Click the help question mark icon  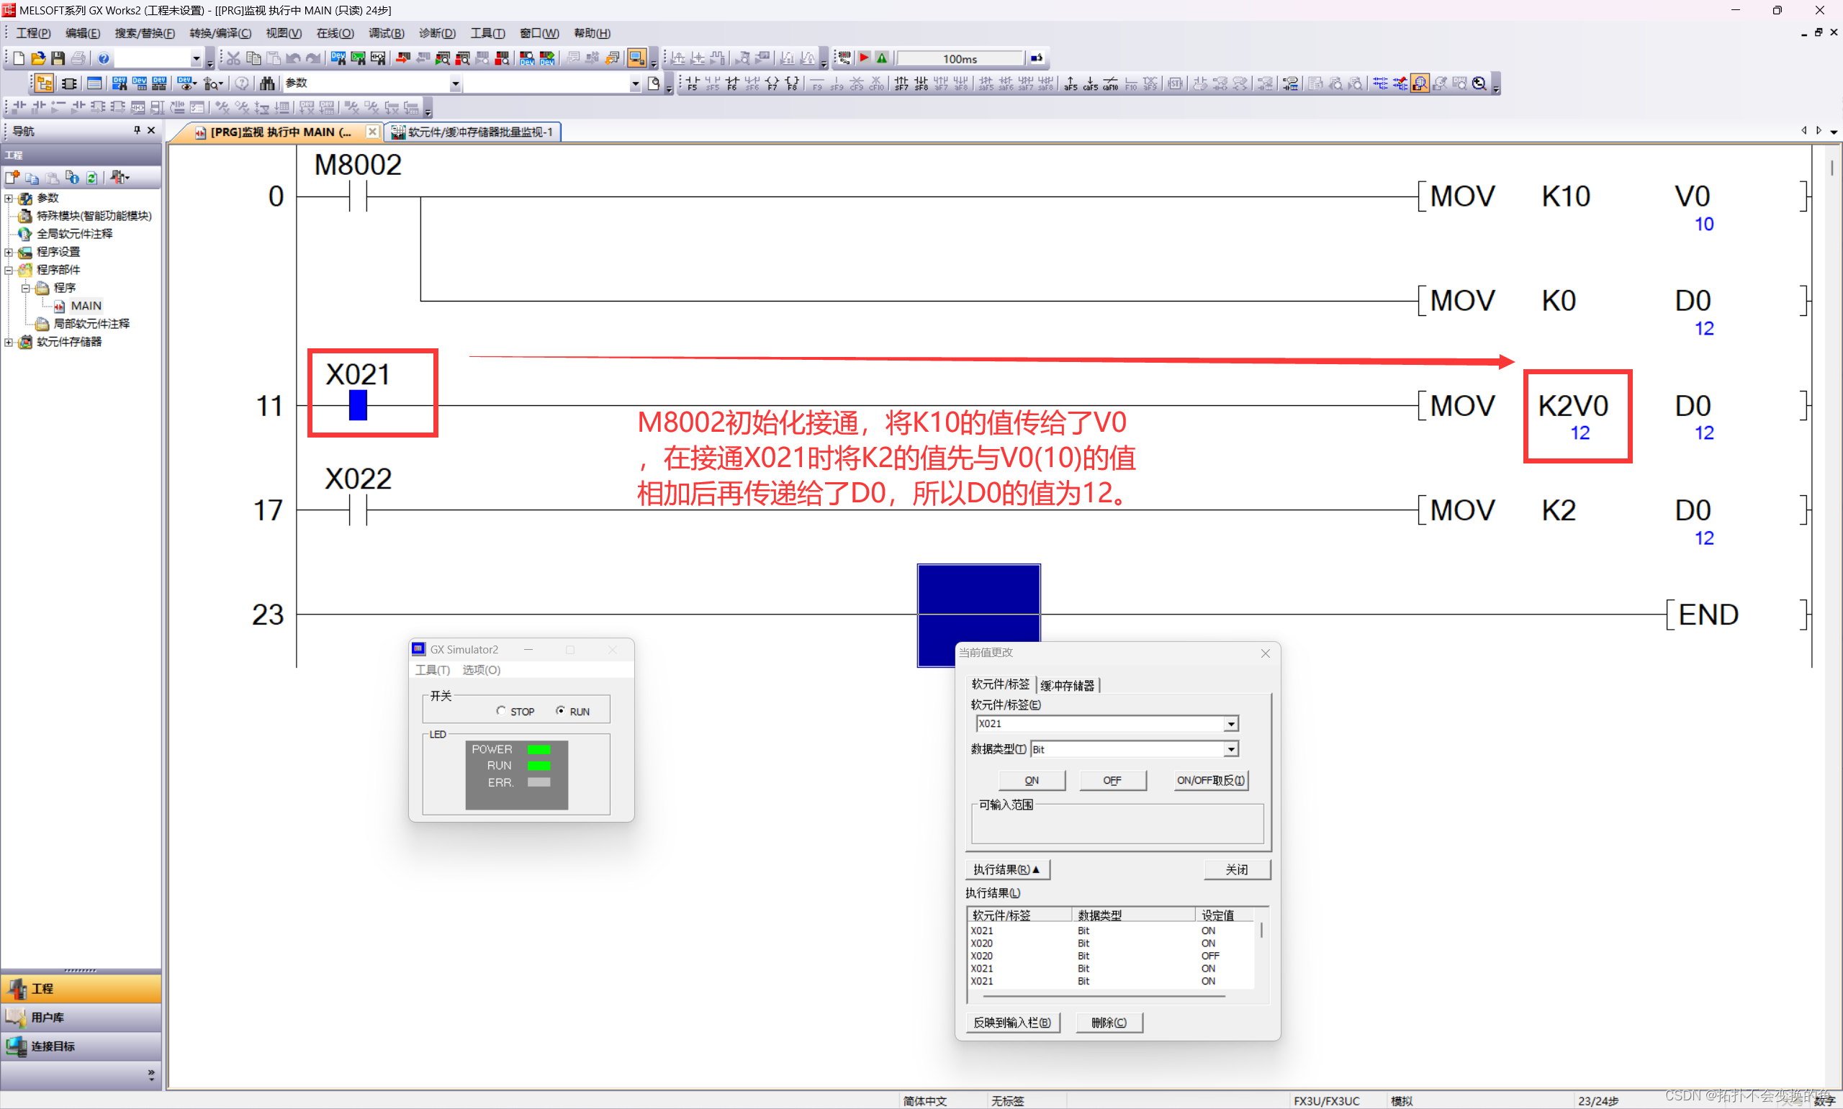[x=104, y=58]
